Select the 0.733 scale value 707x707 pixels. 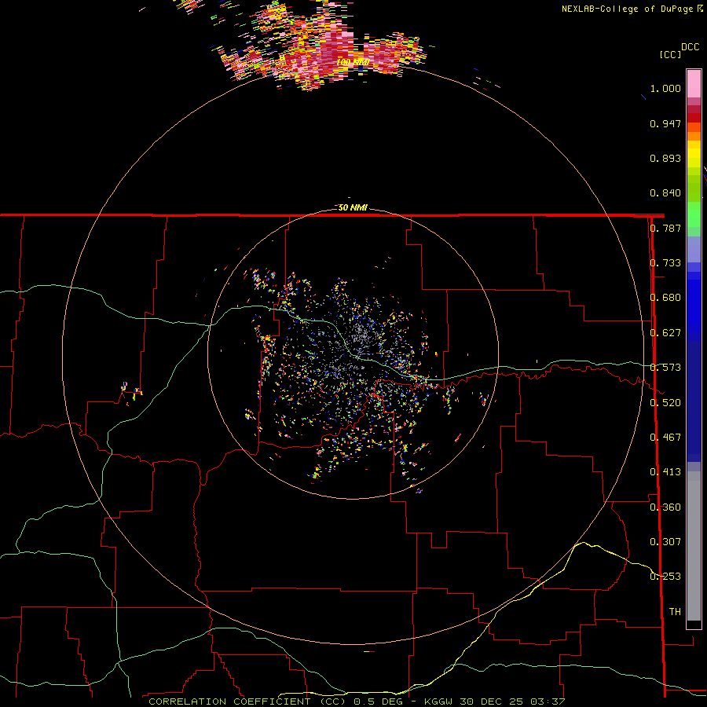point(665,263)
